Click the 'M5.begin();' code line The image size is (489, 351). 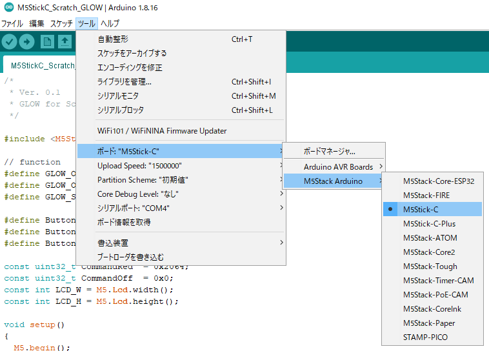click(x=42, y=347)
